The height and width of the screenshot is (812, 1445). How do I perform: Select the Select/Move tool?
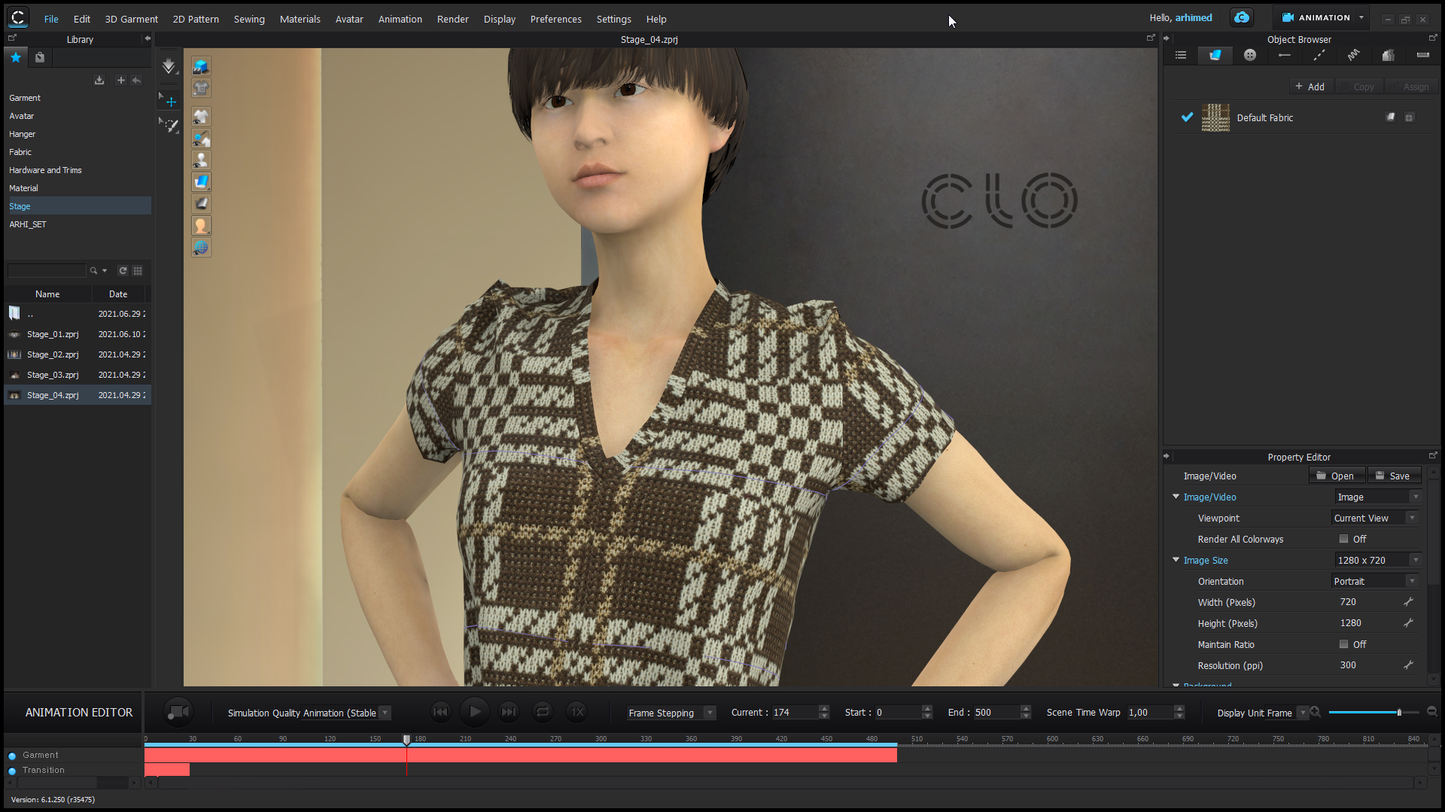click(169, 100)
